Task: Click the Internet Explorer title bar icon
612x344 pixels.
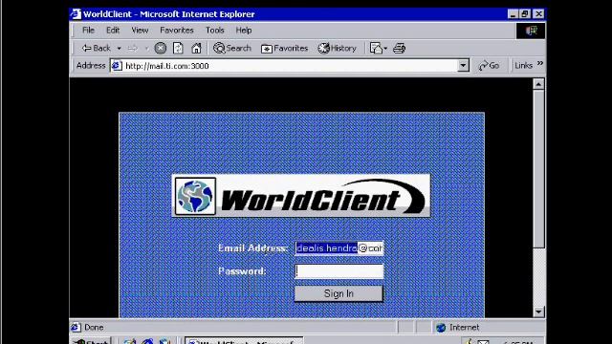Action: pos(76,14)
